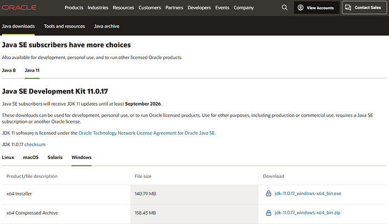Open the Developers menu

(x=199, y=8)
